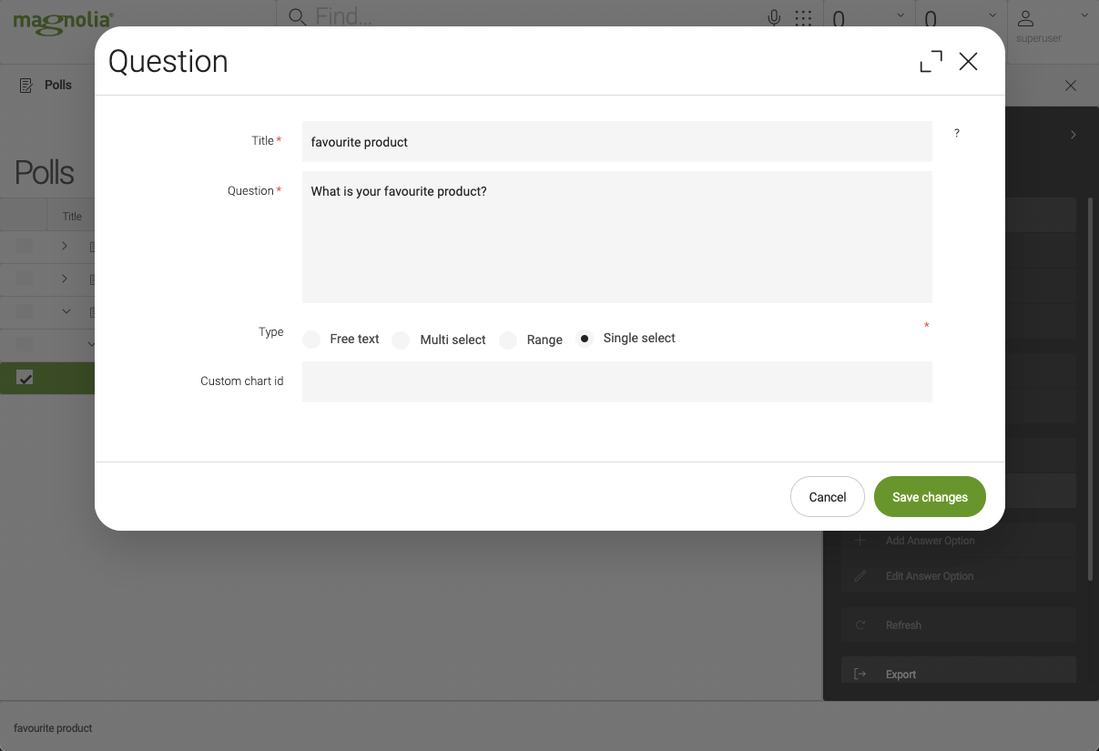Cancel the Question dialog

pyautogui.click(x=827, y=496)
